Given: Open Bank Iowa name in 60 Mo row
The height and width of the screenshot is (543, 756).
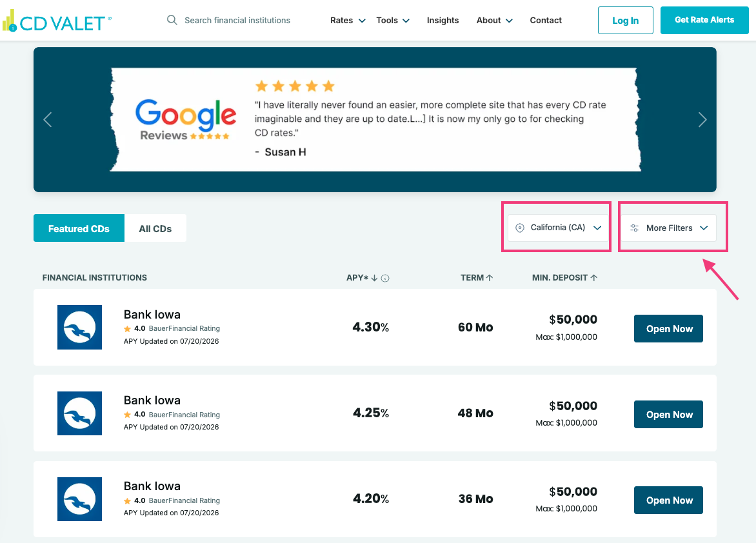Looking at the screenshot, I should pyautogui.click(x=152, y=315).
